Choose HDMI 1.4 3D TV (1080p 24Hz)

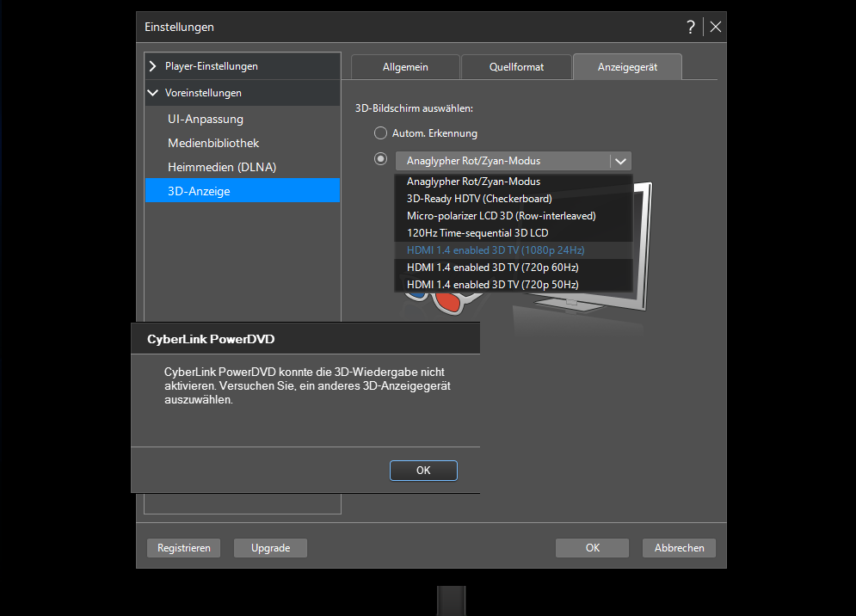tap(513, 250)
